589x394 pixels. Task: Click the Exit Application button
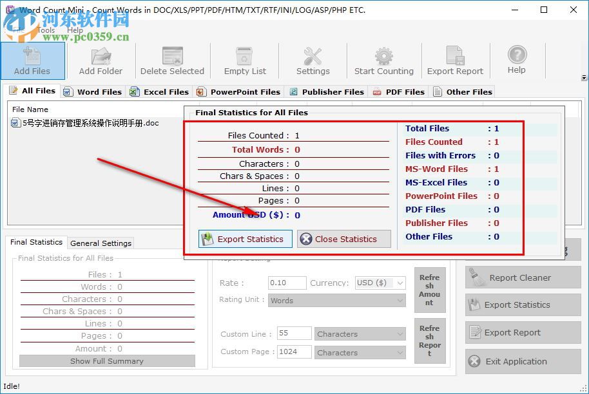[523, 361]
